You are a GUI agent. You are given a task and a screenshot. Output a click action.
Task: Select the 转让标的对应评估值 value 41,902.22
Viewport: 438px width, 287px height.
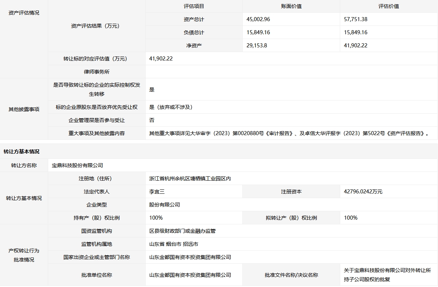point(161,59)
